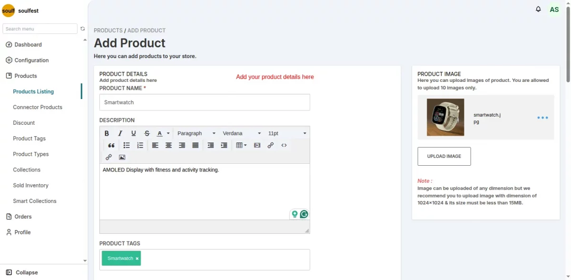This screenshot has width=571, height=280.
Task: Open the text color picker arrow
Action: coord(168,133)
